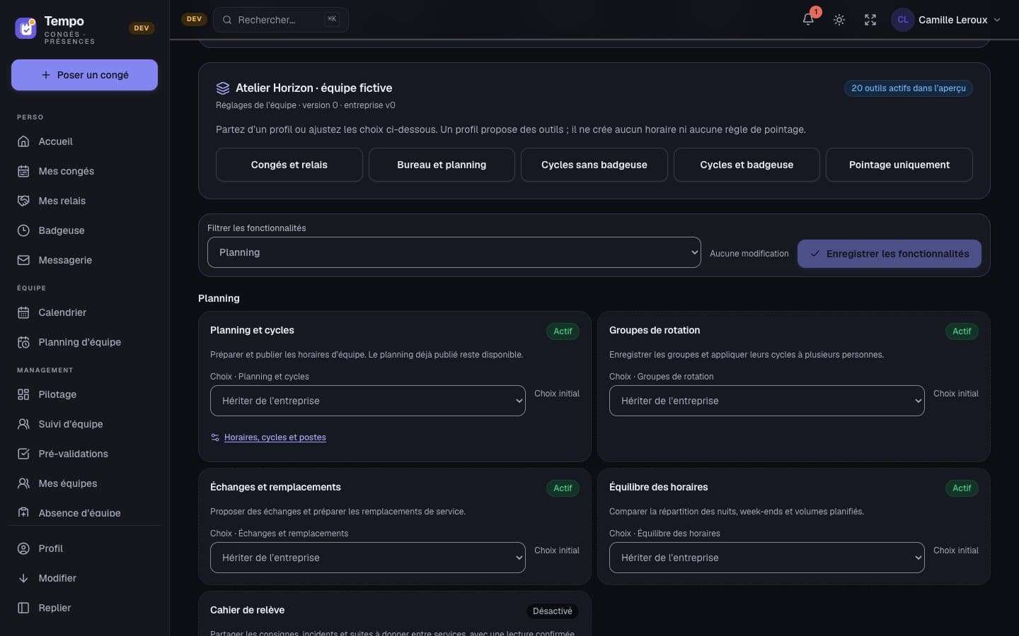
Task: Open Choix Équilibre des horaires dropdown
Action: click(x=766, y=558)
